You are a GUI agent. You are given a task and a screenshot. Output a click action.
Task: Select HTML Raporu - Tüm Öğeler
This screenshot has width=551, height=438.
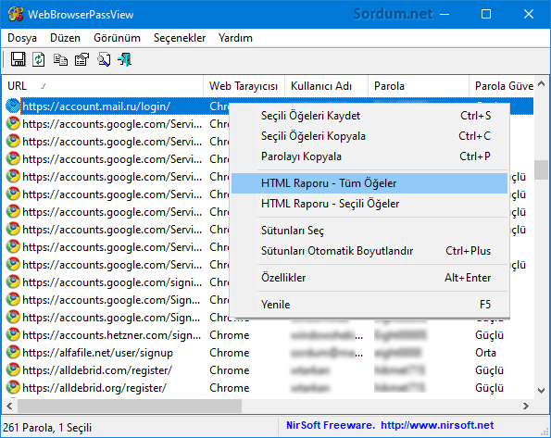(369, 183)
